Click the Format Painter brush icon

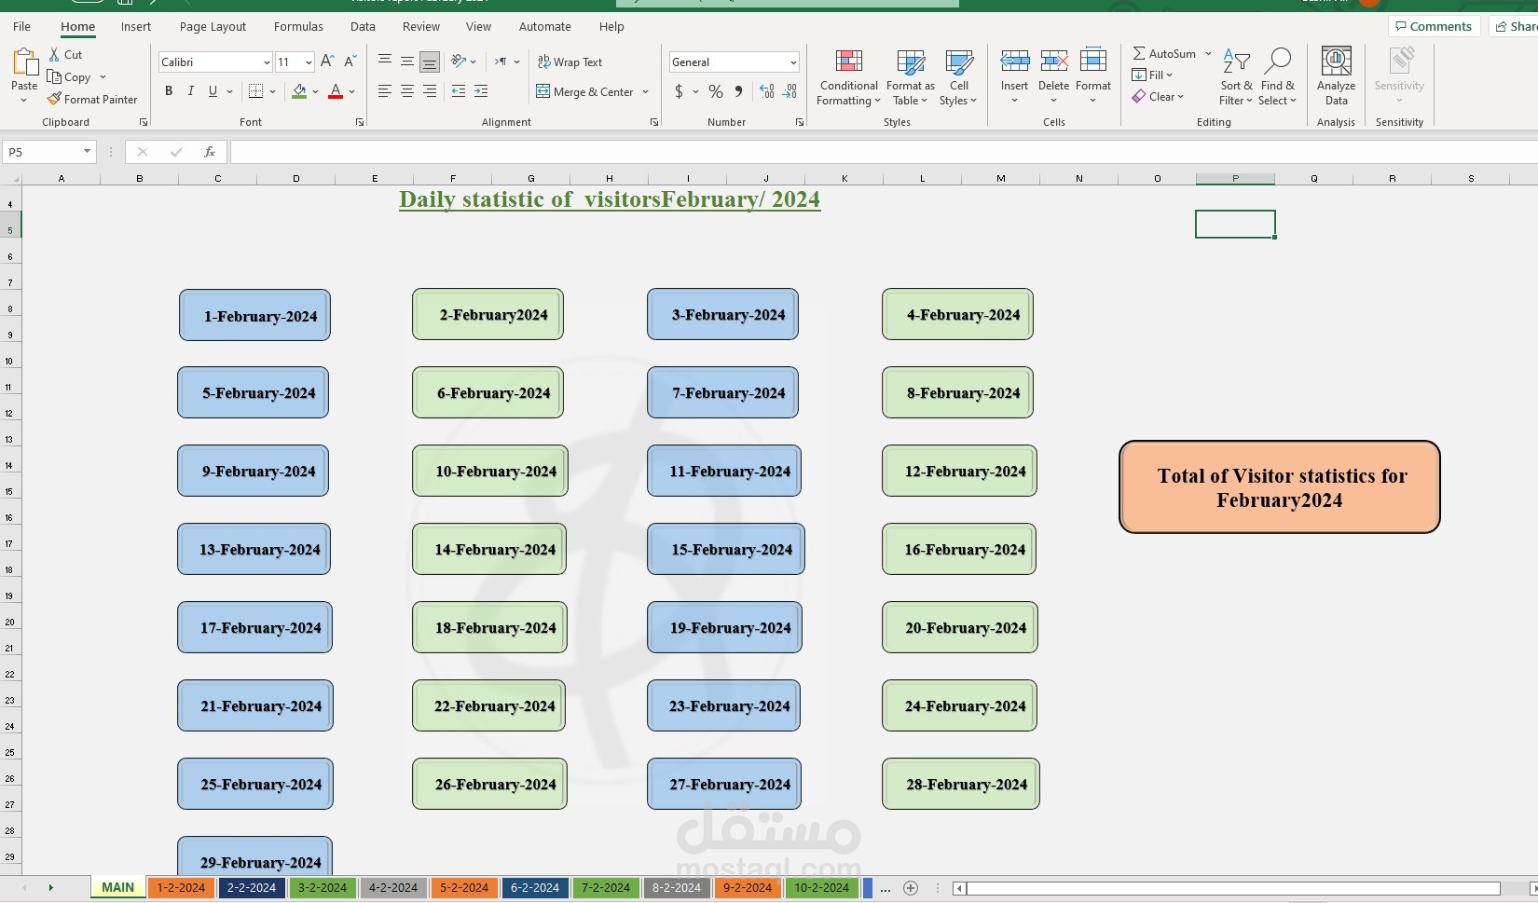[x=55, y=99]
